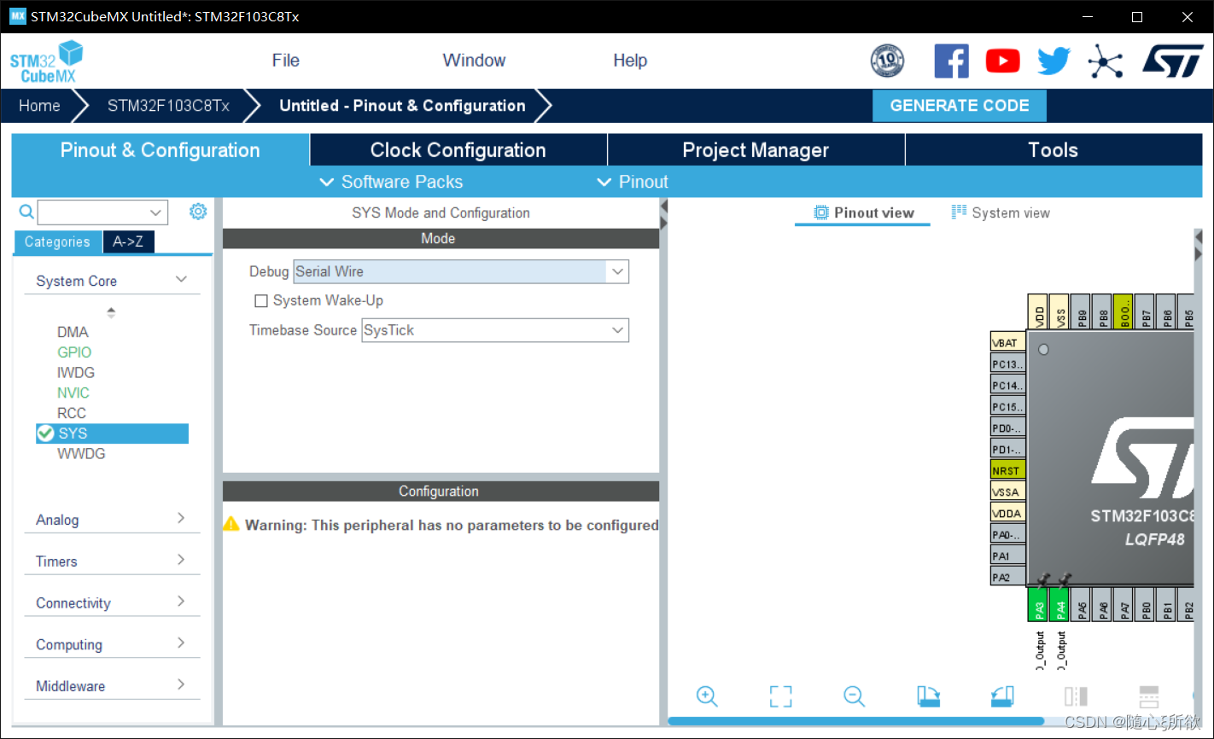Click the PD0 pin
The width and height of the screenshot is (1214, 739).
pos(1007,428)
